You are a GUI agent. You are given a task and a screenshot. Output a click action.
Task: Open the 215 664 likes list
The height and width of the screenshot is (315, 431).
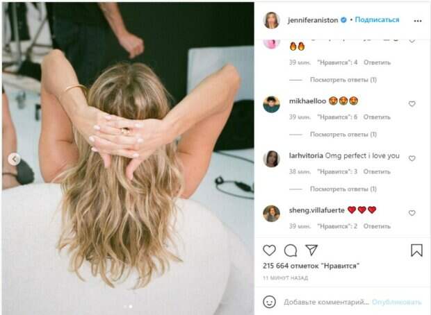[x=311, y=266]
